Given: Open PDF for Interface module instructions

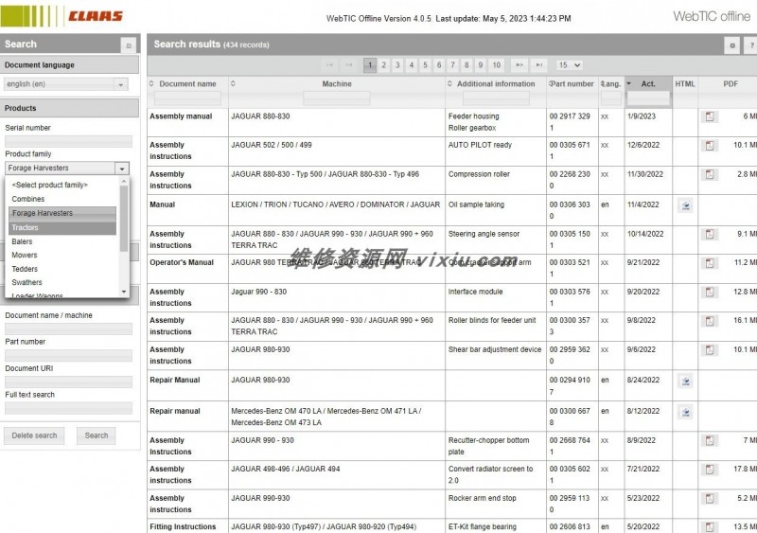Looking at the screenshot, I should [710, 293].
